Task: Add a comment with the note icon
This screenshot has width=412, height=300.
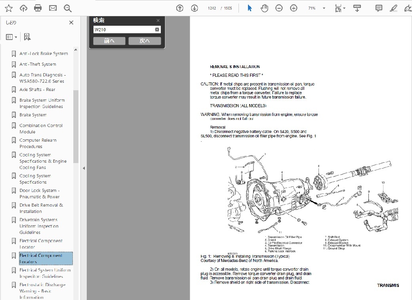Action: tap(379, 8)
